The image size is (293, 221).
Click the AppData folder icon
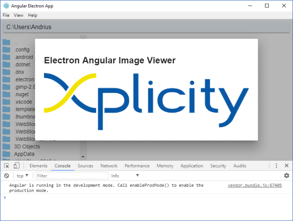(x=6, y=154)
